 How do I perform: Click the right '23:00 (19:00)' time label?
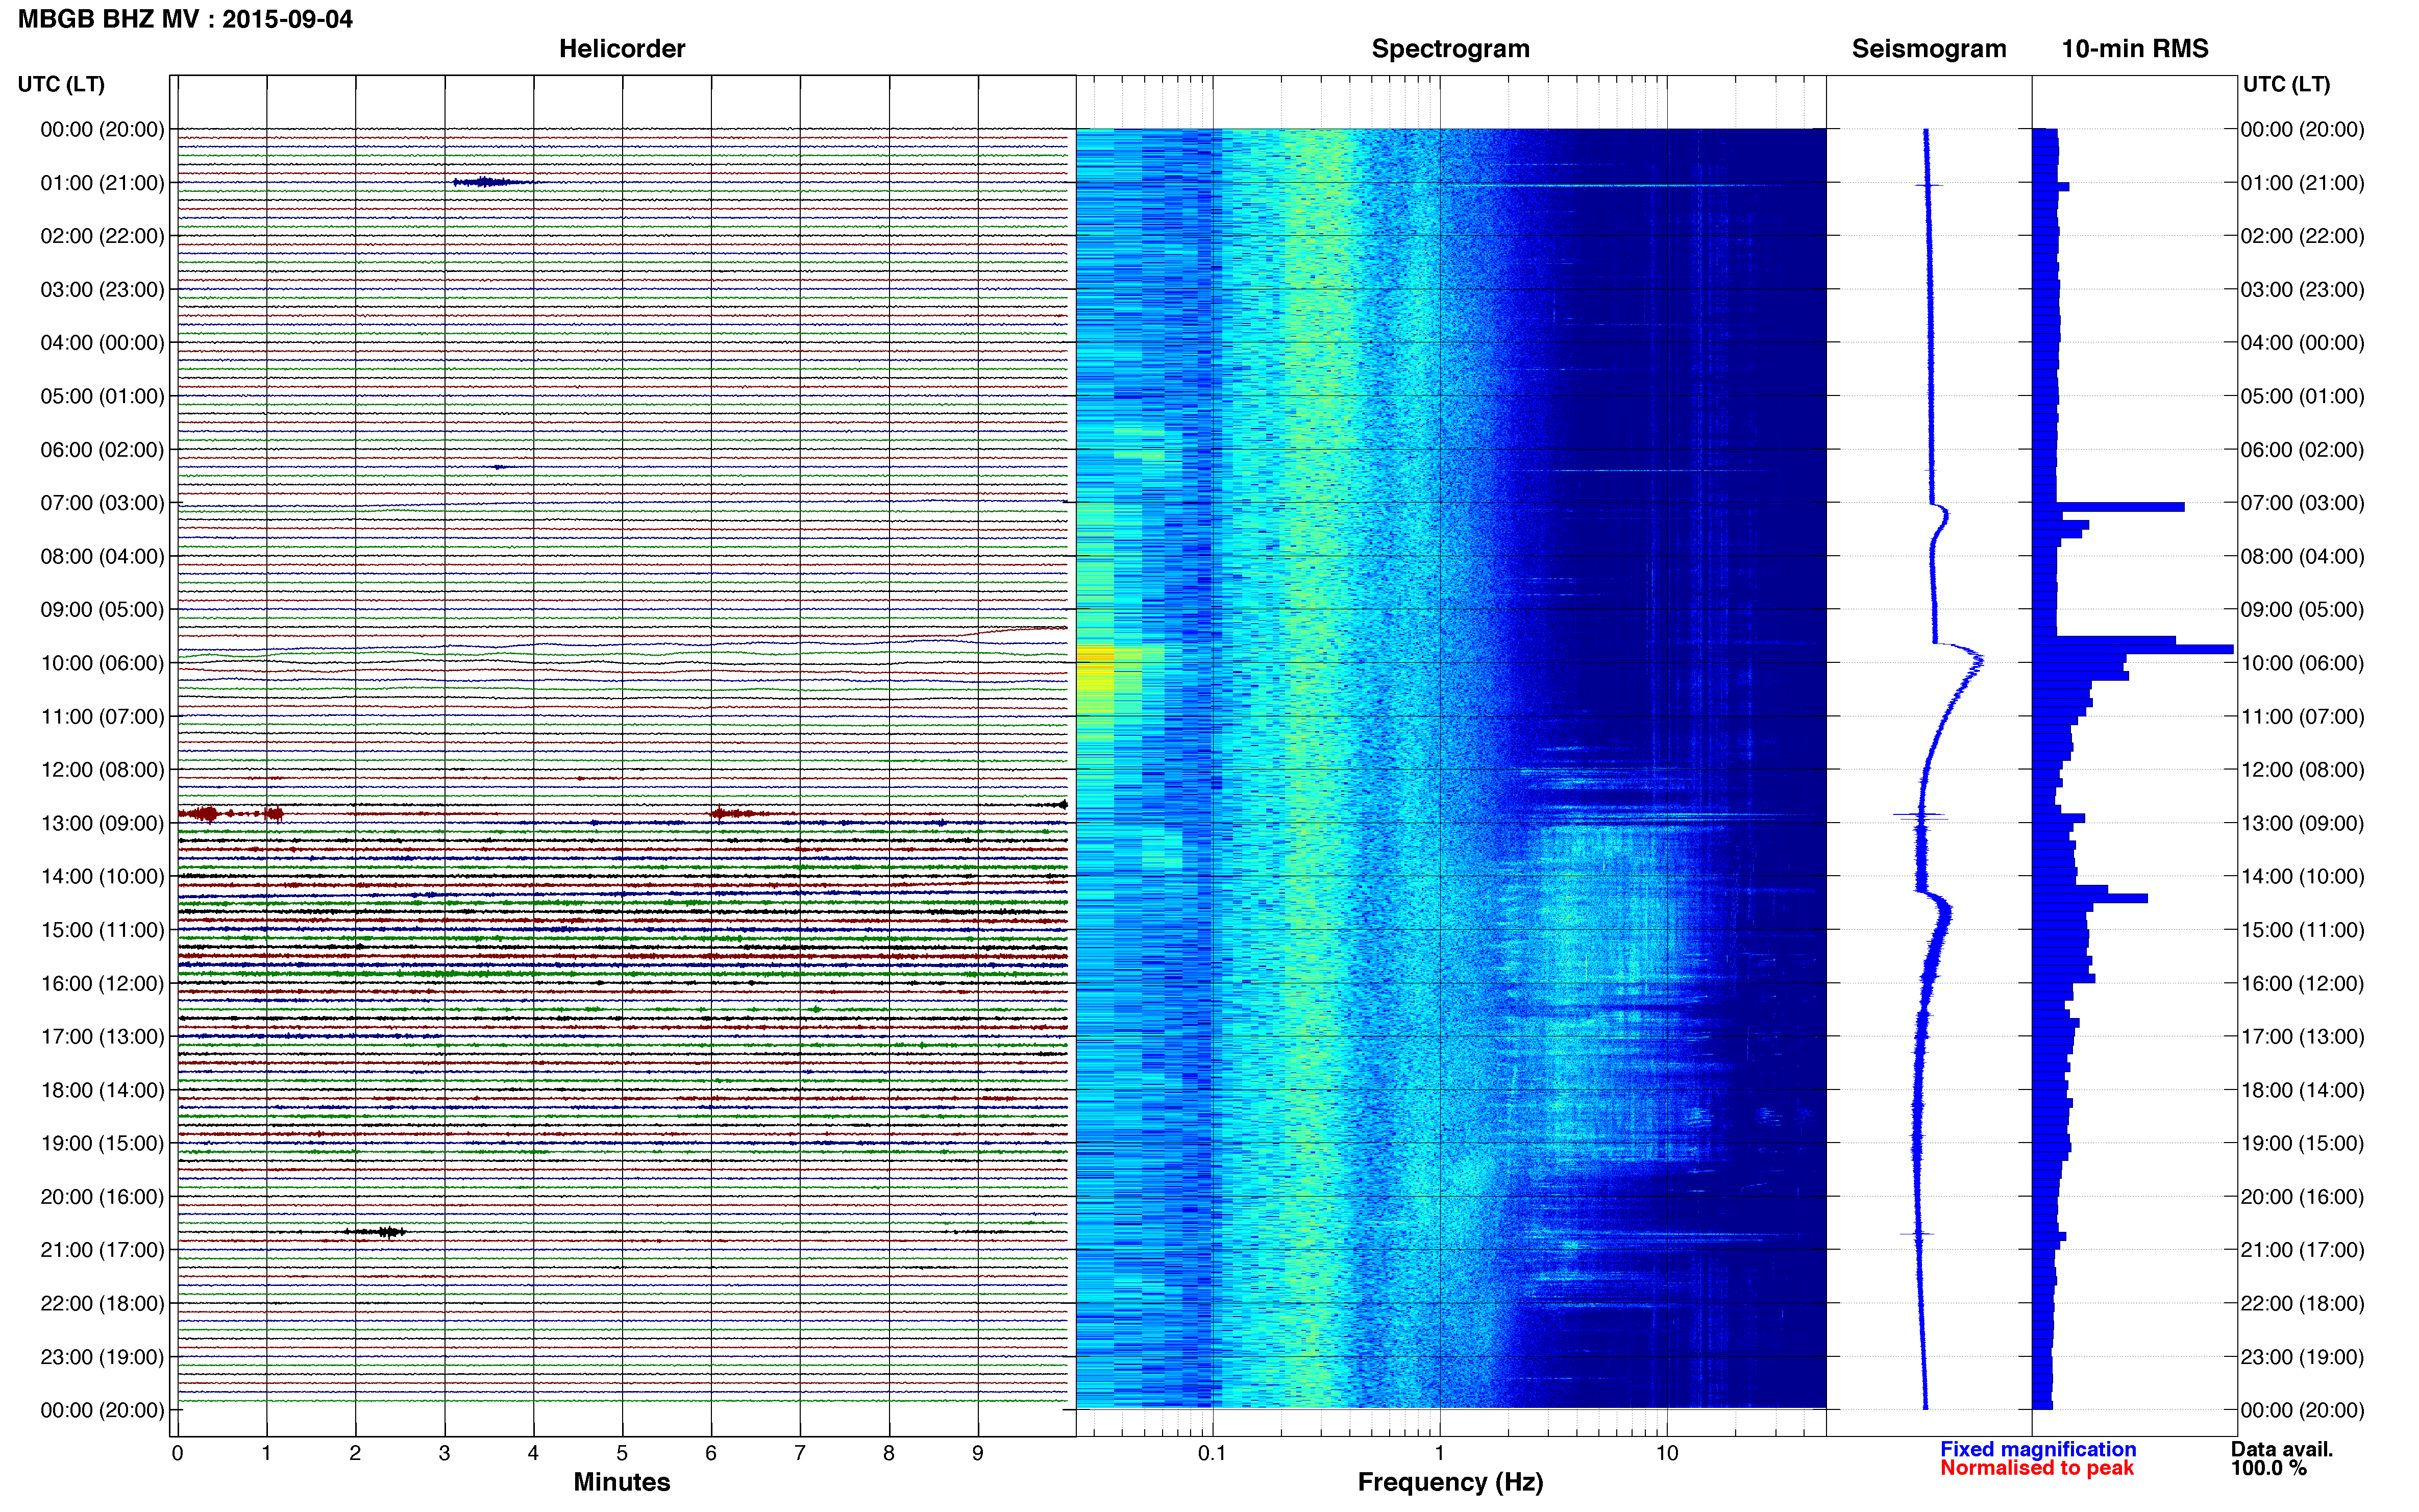pyautogui.click(x=2302, y=1357)
